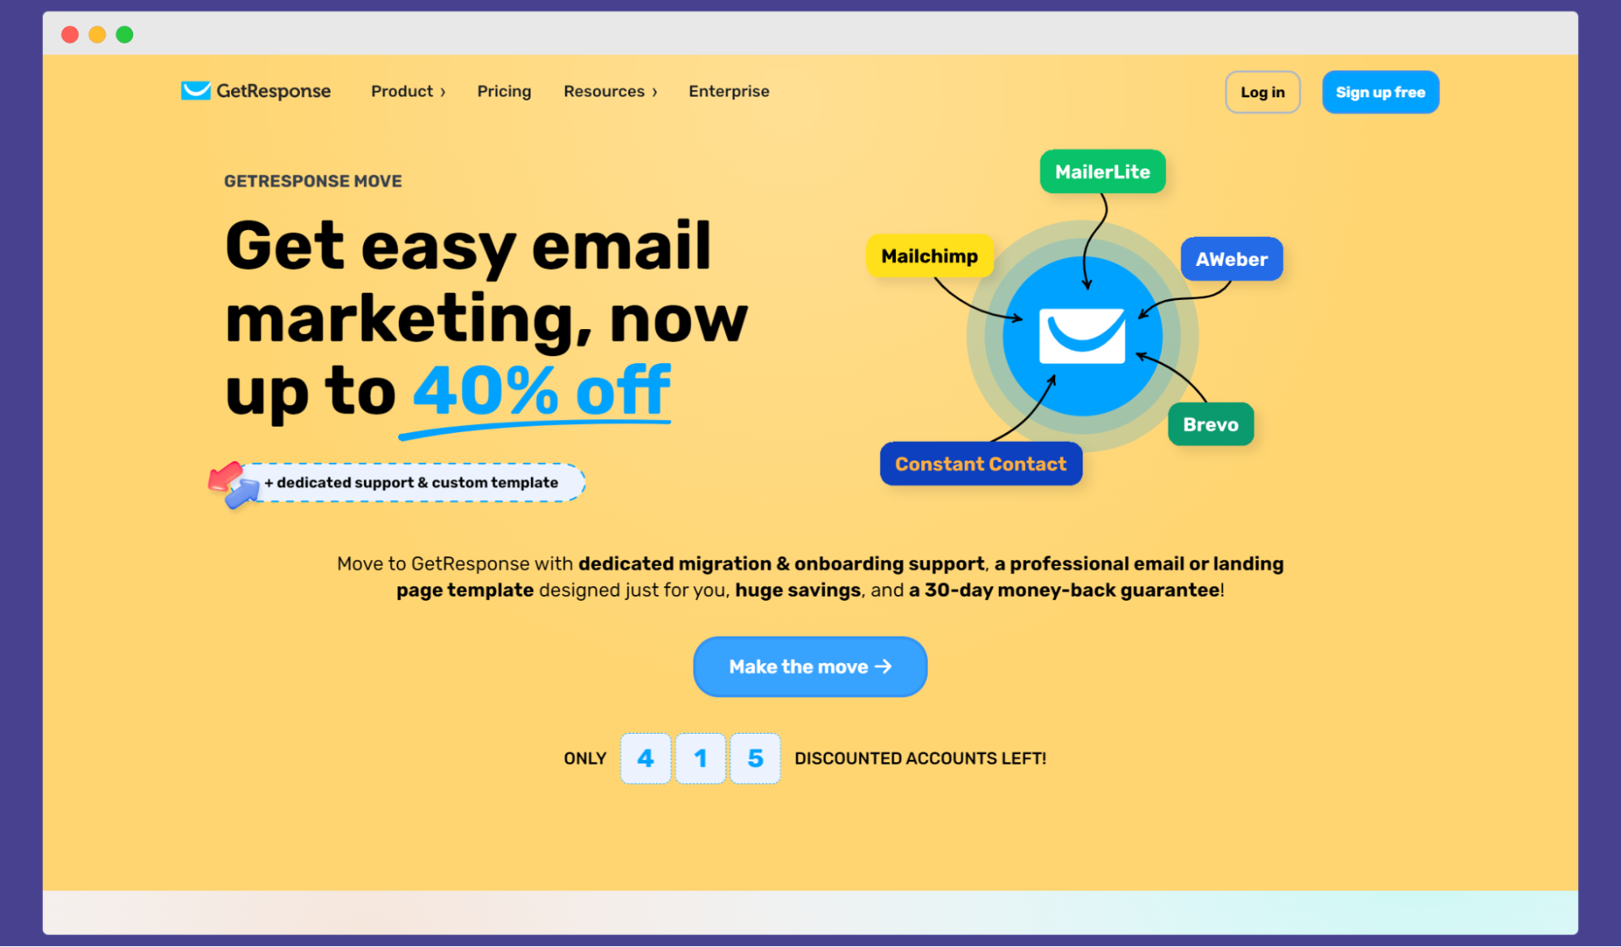Click the Sign up free button

[1382, 92]
